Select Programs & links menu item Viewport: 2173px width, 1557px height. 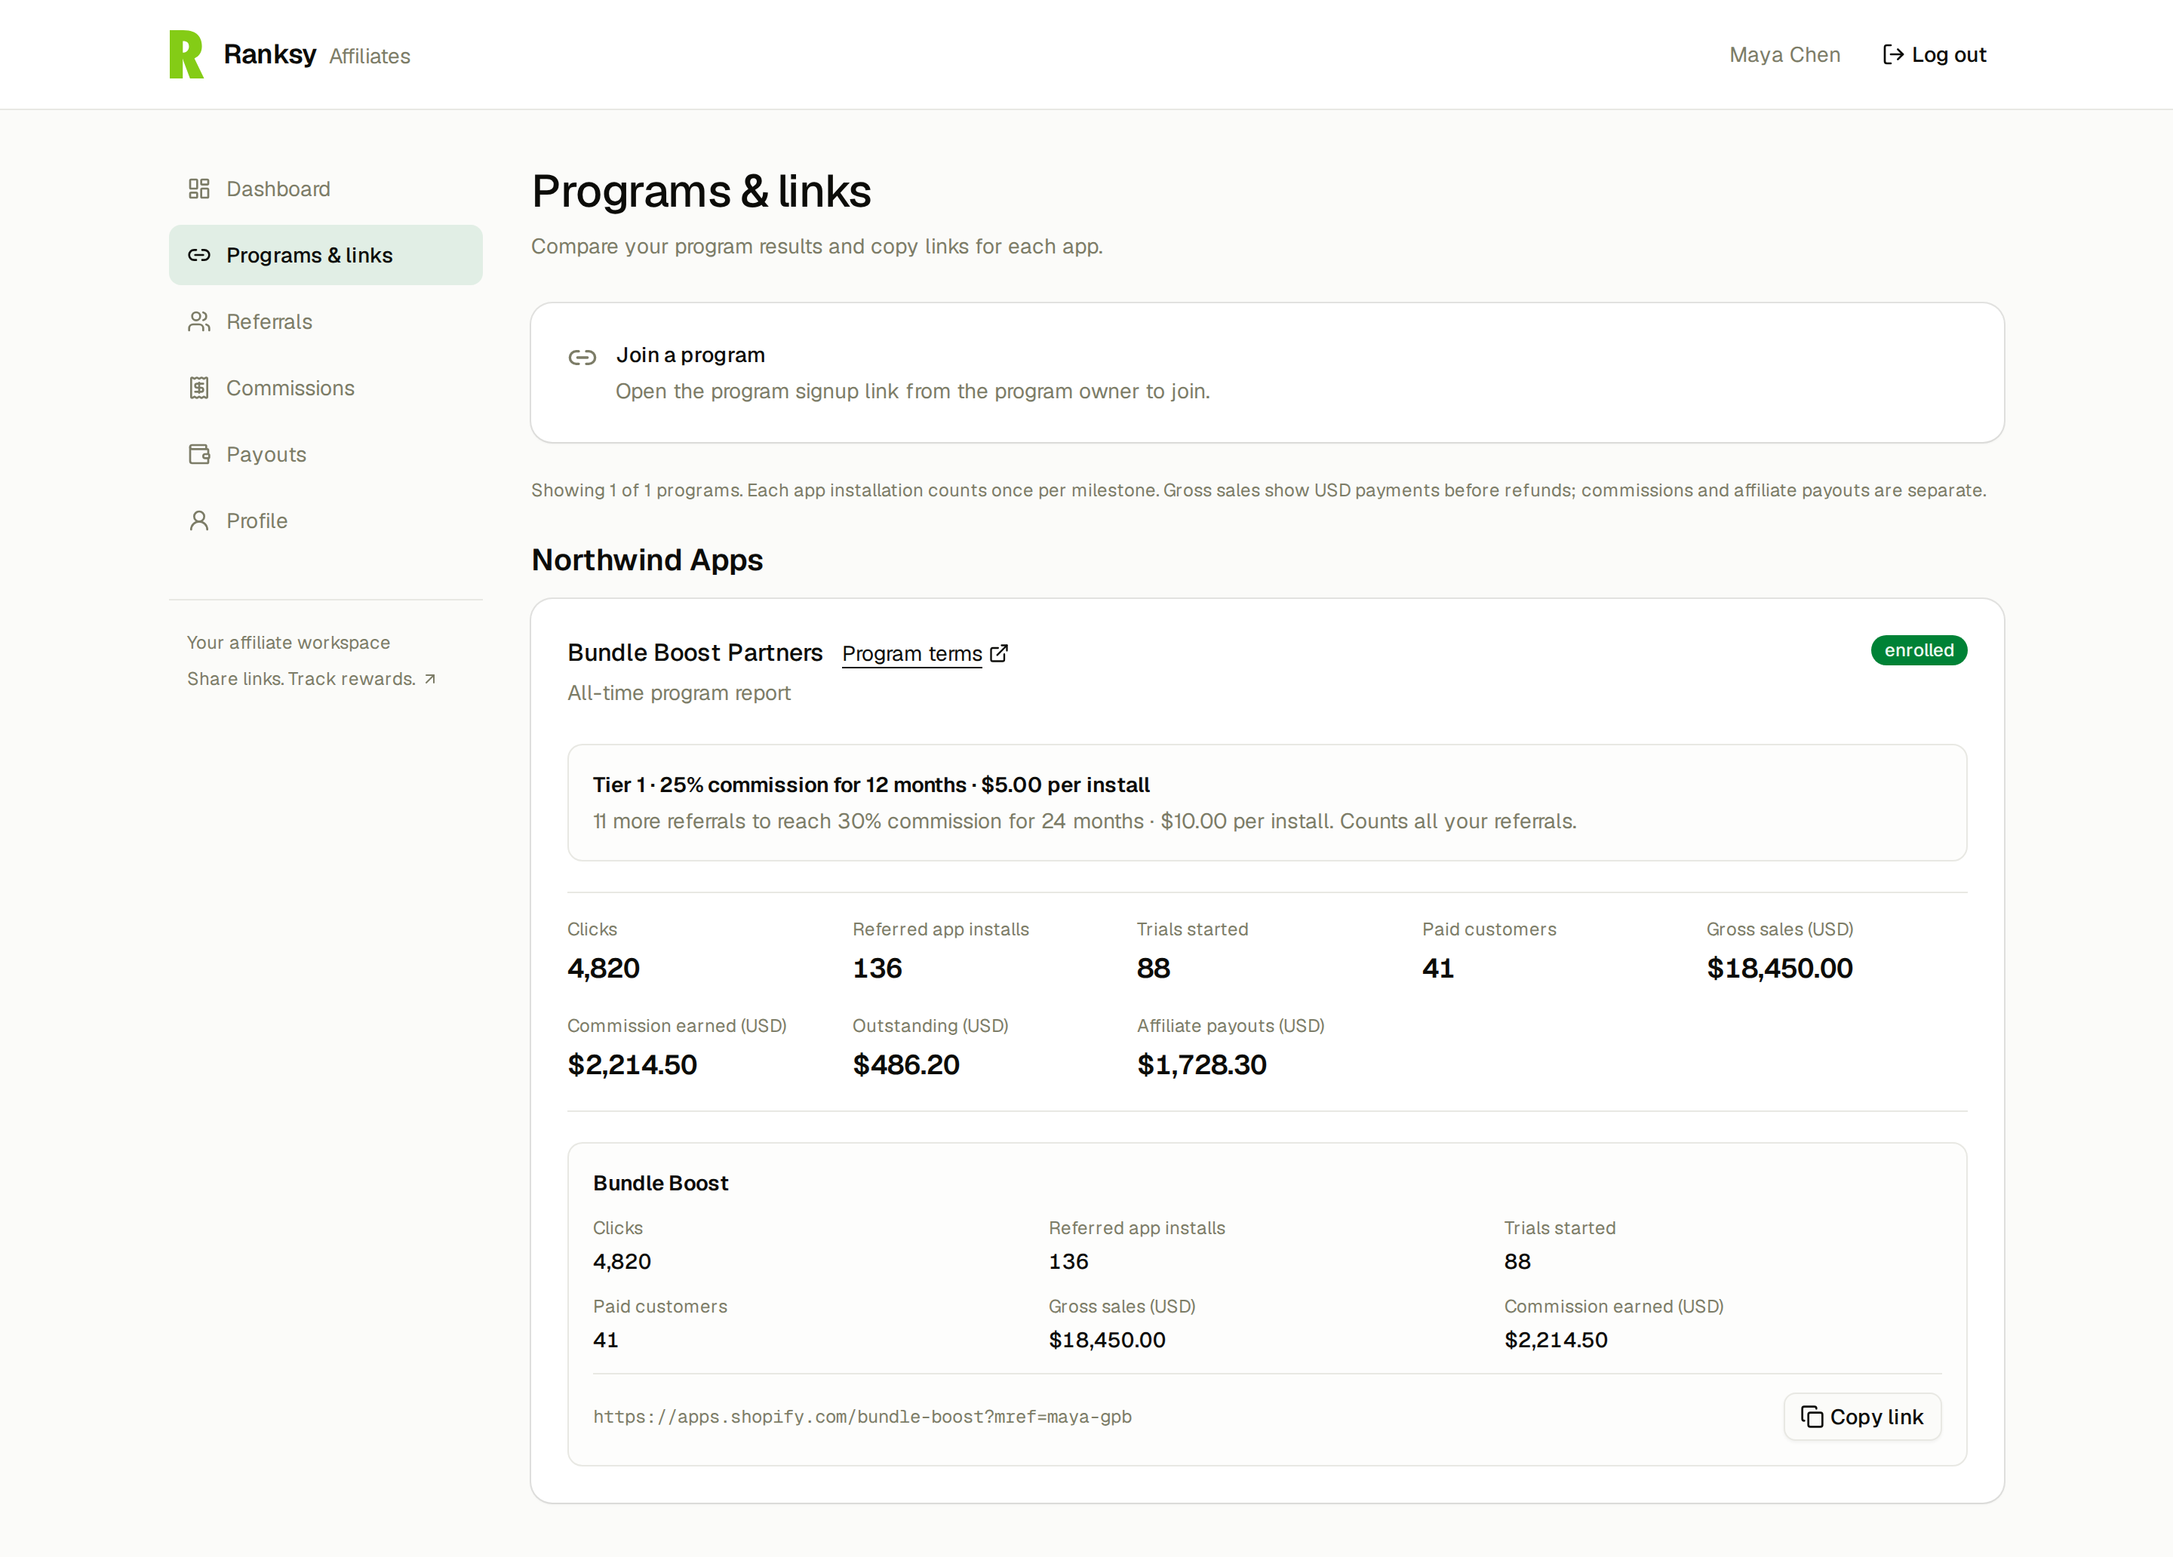(326, 255)
